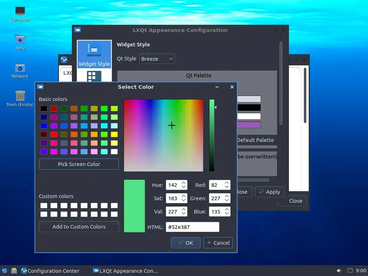The height and width of the screenshot is (276, 368).
Task: Click Add to Custom Colors button
Action: click(x=79, y=227)
